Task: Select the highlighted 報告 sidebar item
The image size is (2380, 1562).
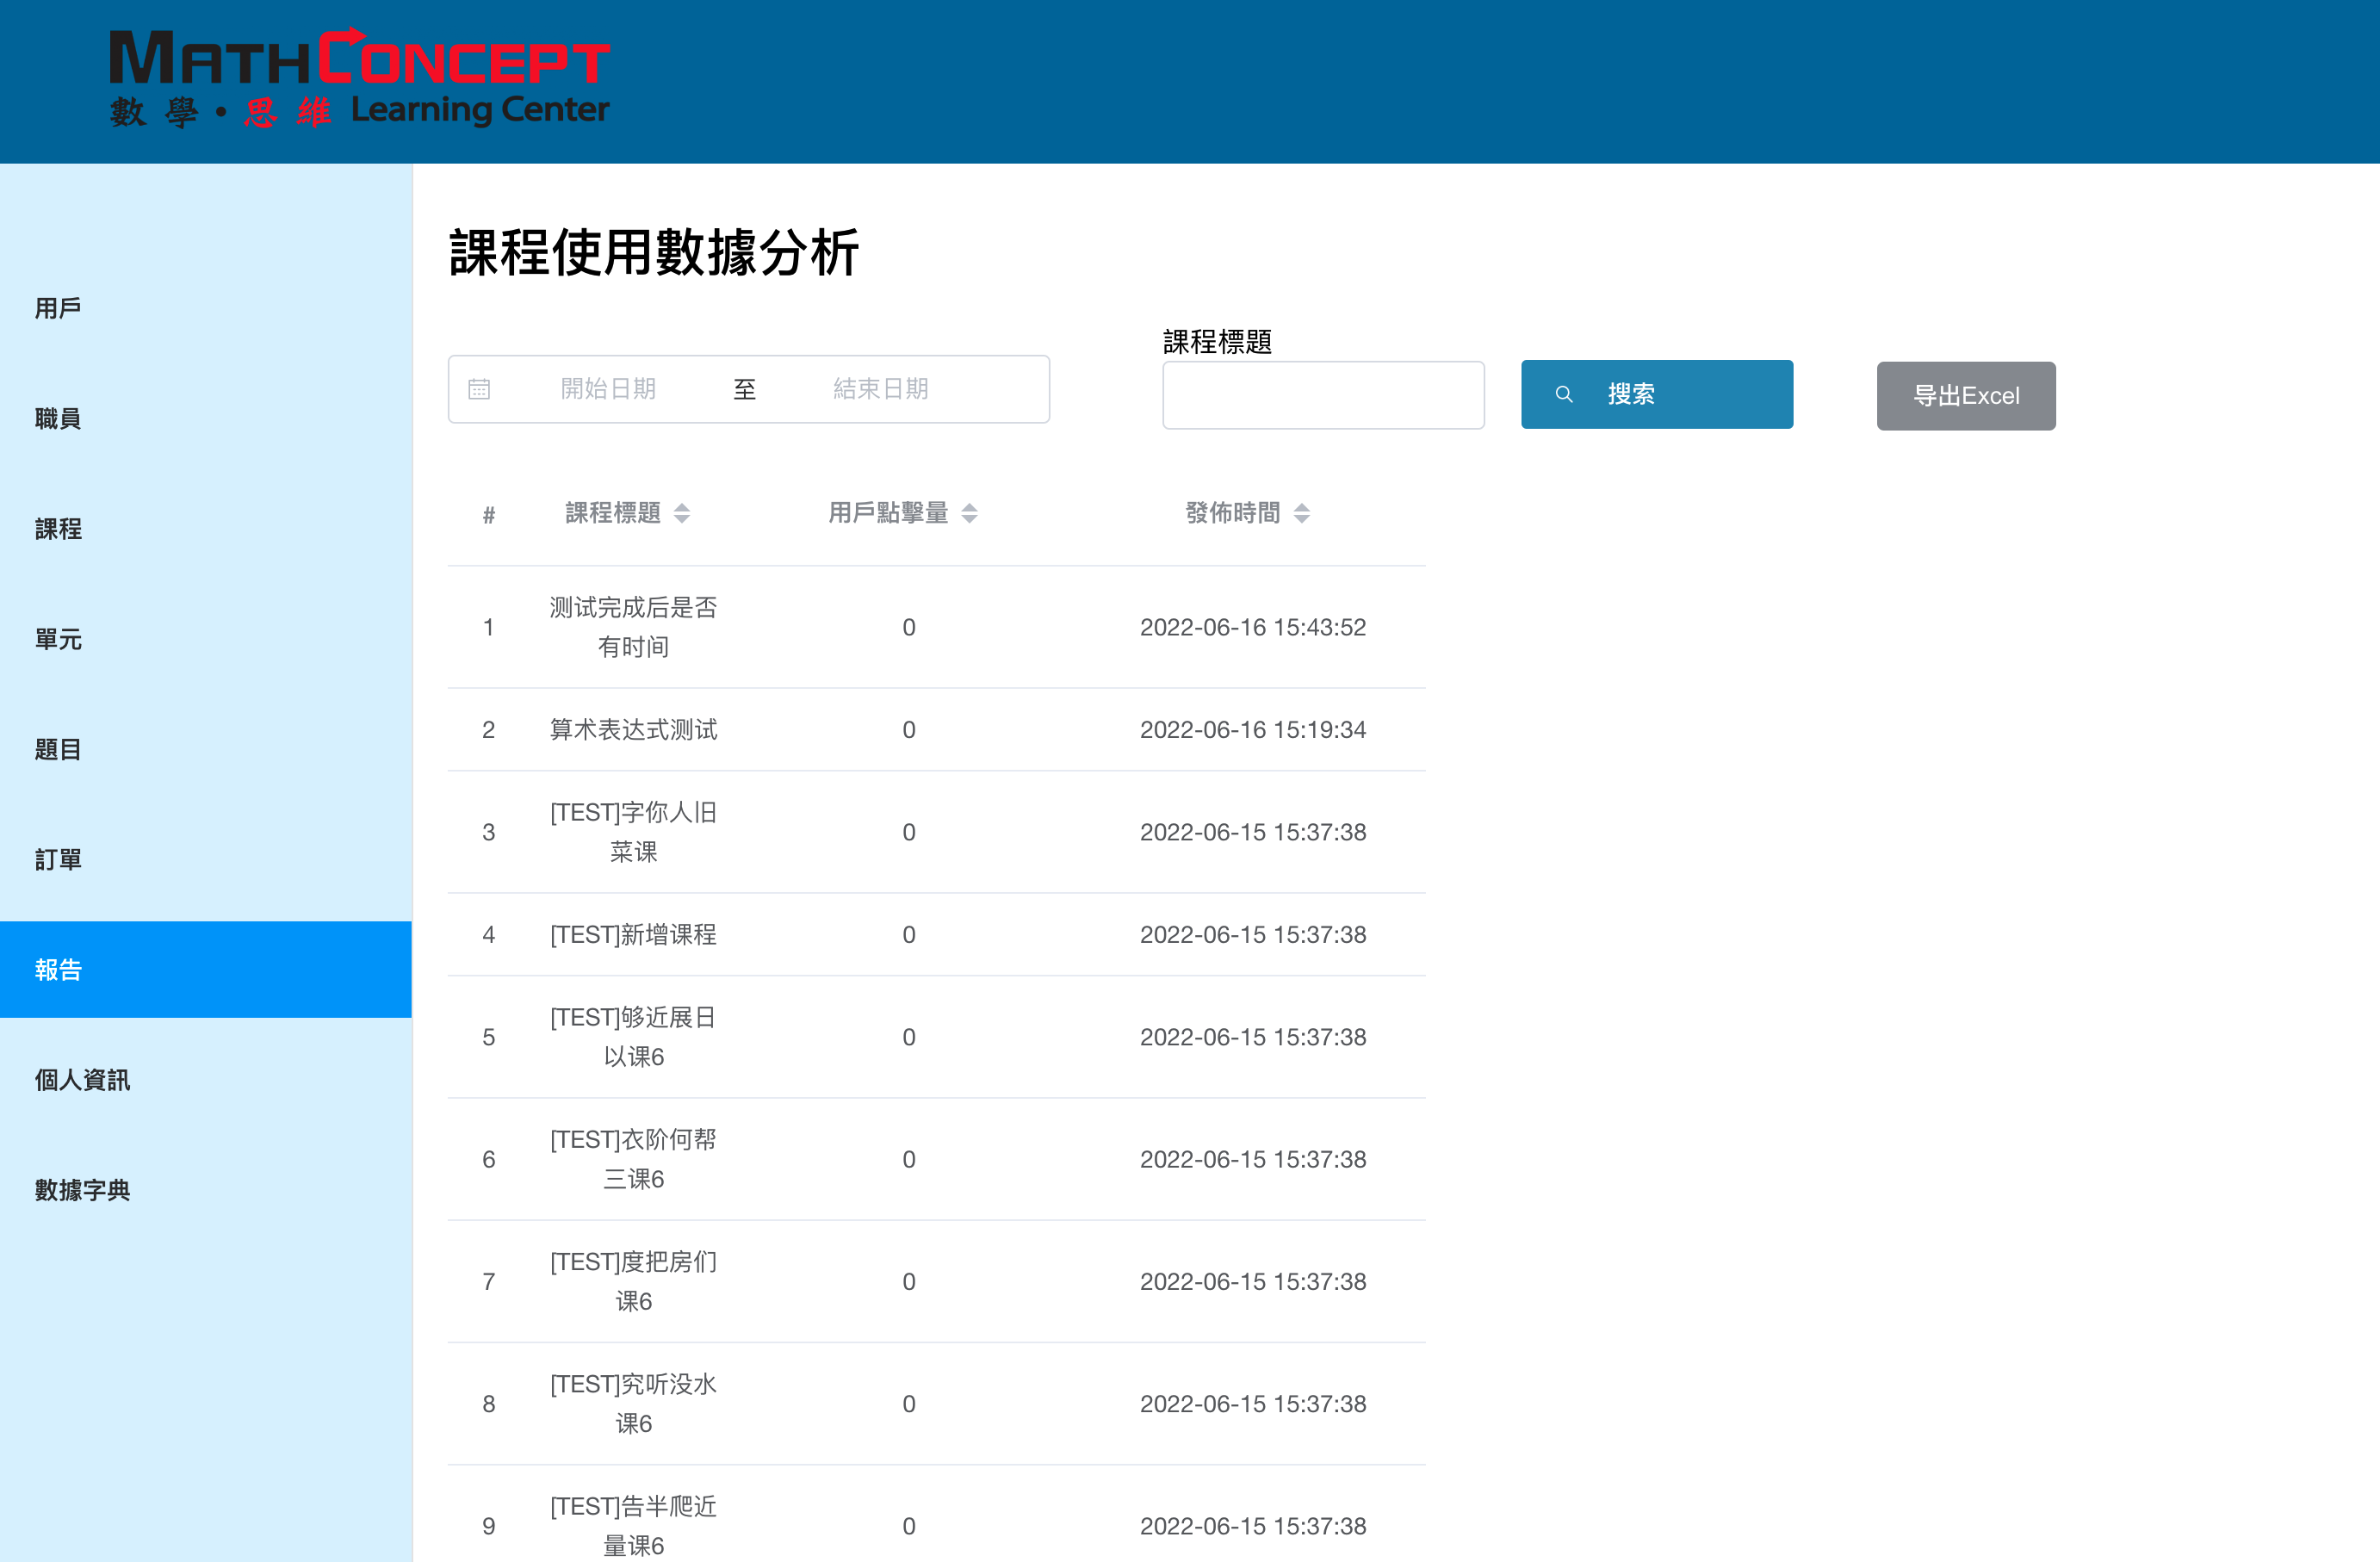Action: (206, 969)
